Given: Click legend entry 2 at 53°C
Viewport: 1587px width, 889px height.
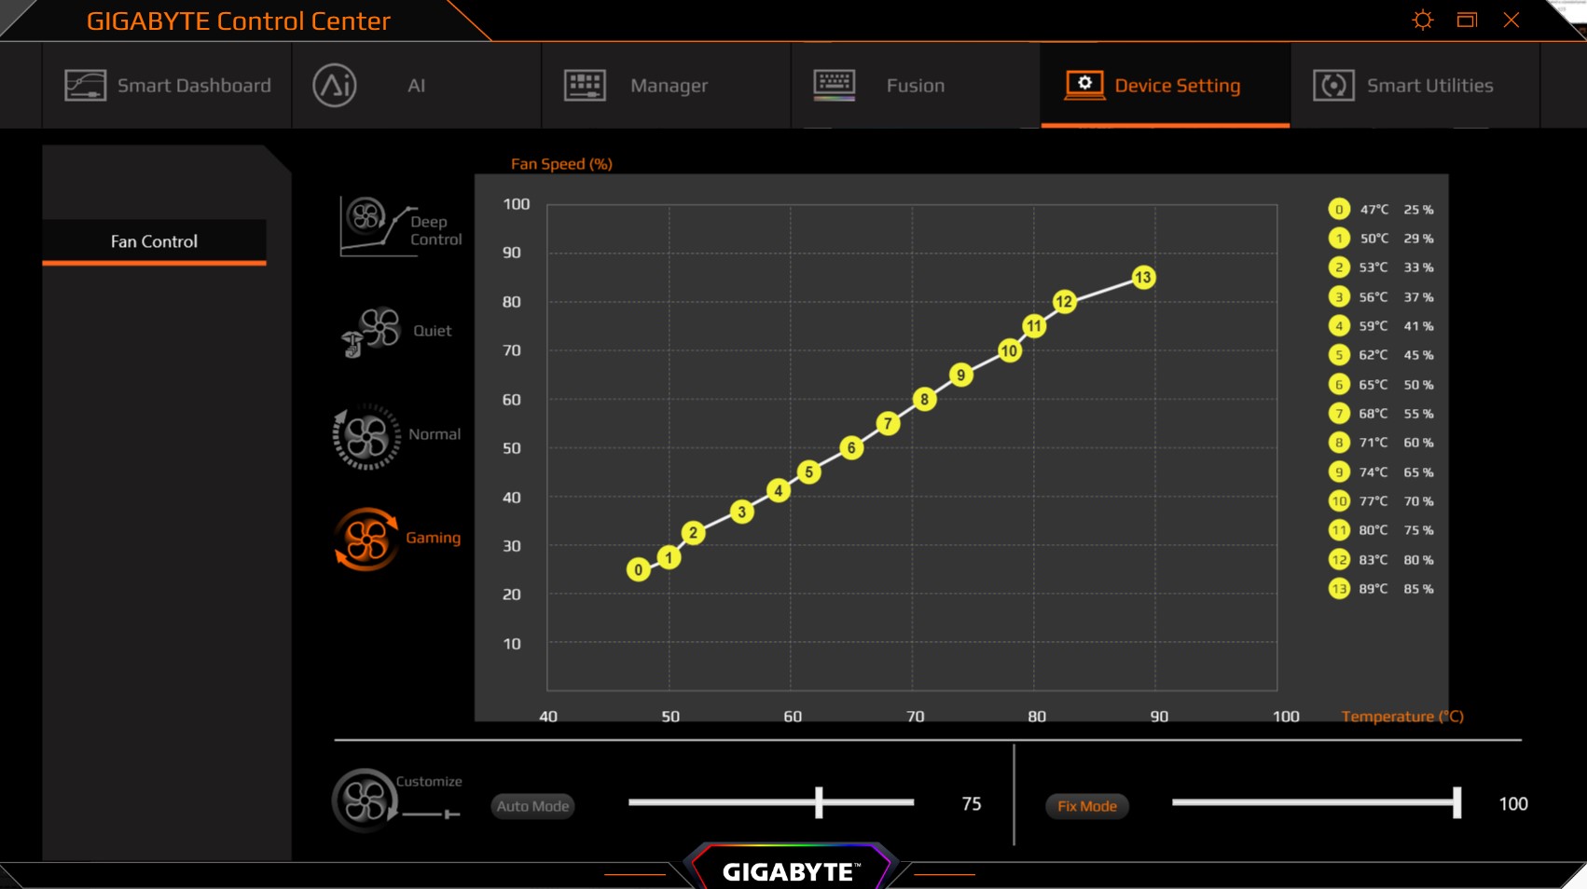Looking at the screenshot, I should [1381, 267].
